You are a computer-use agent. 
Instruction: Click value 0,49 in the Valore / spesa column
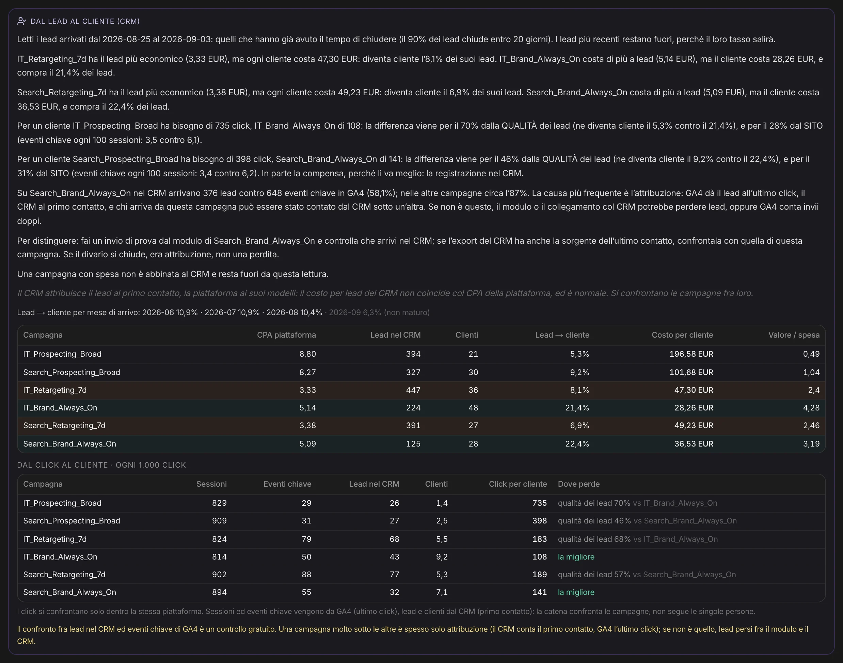[x=811, y=354]
